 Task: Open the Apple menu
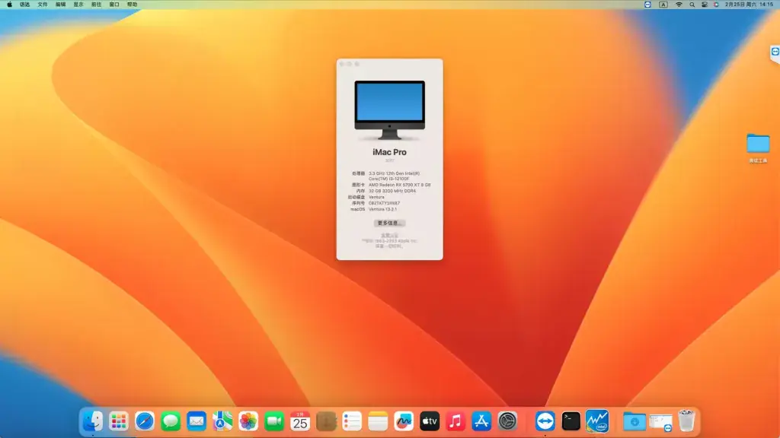point(9,5)
